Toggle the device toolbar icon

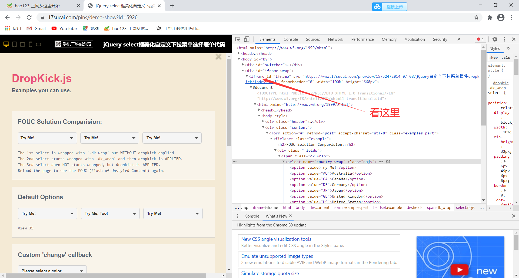tap(247, 39)
